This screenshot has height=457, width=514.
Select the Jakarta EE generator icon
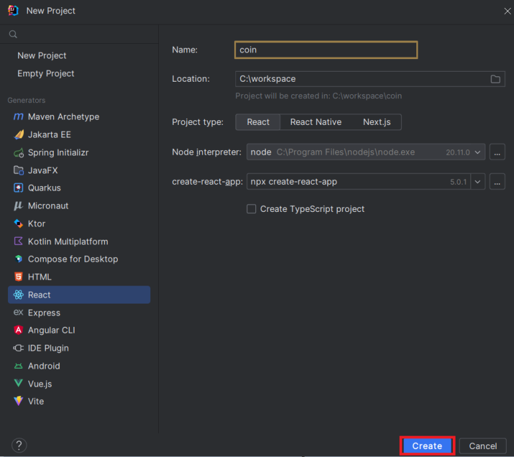[19, 135]
